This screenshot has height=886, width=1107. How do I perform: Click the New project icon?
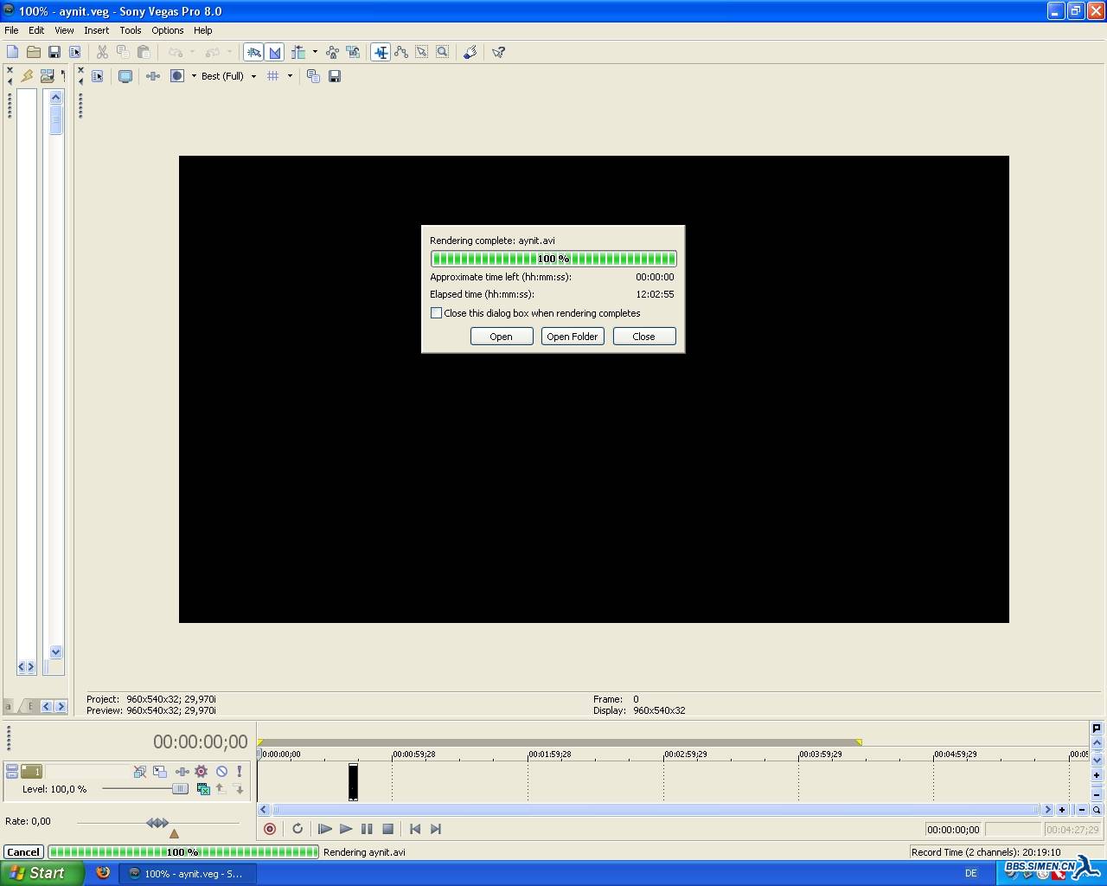point(12,52)
